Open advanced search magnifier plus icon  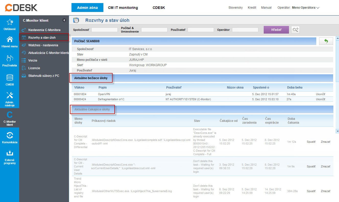pyautogui.click(x=296, y=30)
